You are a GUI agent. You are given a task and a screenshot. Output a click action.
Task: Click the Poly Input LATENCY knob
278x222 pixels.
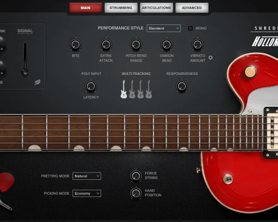[91, 86]
